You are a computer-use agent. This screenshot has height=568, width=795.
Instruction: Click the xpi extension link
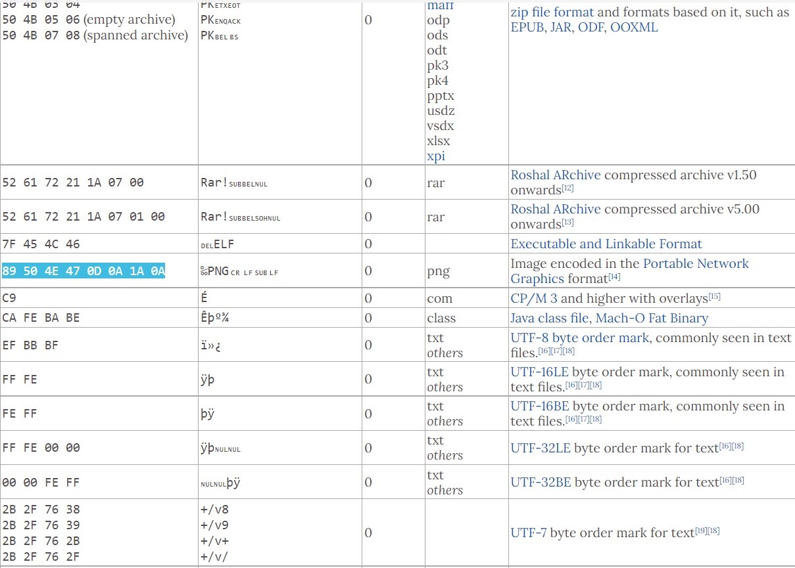(x=436, y=156)
